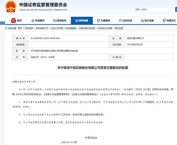Screen dimensions: 177x145
Task: Go to 政府信息公开 in the breadcrumb
Action: pos(42,28)
